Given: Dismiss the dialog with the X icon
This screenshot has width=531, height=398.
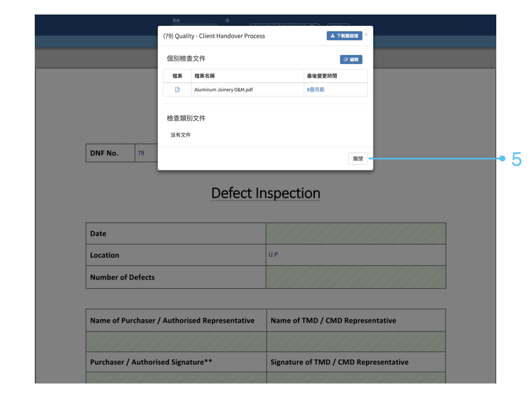Looking at the screenshot, I should point(366,35).
